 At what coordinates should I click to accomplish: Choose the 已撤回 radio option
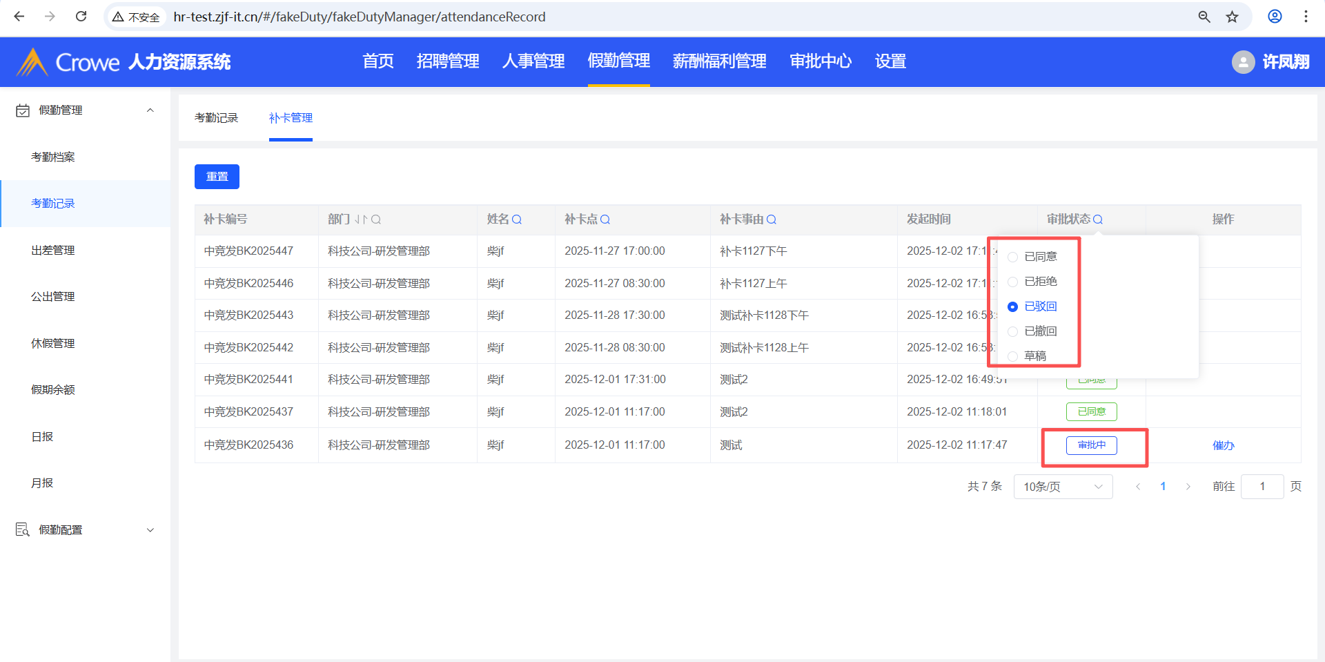1013,331
